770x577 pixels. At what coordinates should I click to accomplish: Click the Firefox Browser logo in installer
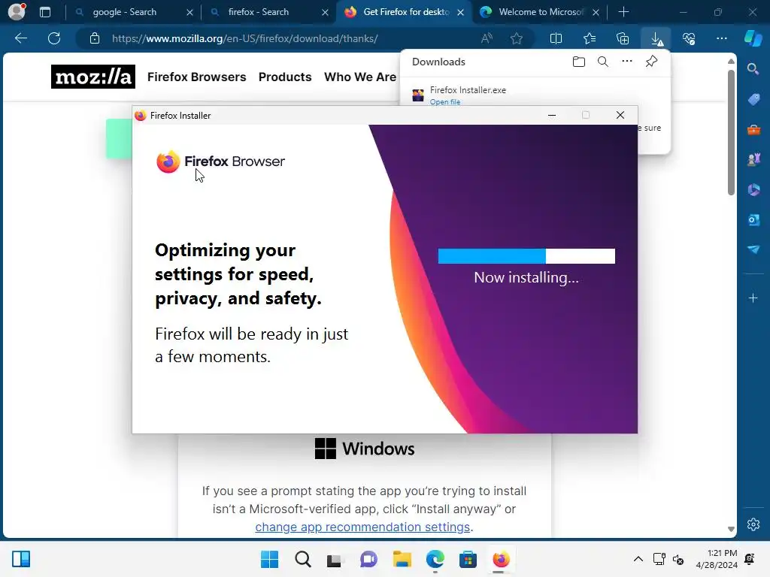click(220, 162)
